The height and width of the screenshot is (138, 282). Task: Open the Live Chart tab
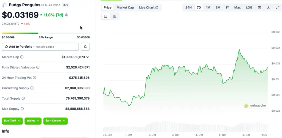[x=148, y=8]
